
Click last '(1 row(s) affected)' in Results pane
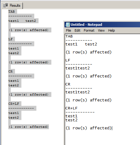click(29, 127)
